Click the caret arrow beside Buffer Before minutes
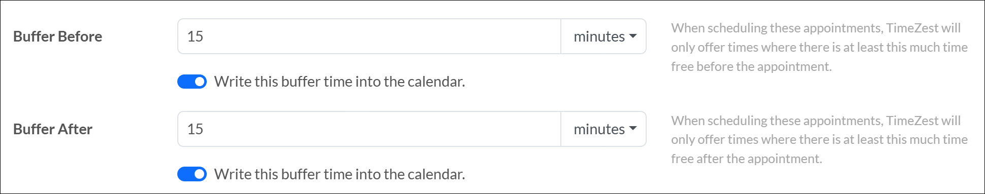Image resolution: width=985 pixels, height=194 pixels. (633, 36)
